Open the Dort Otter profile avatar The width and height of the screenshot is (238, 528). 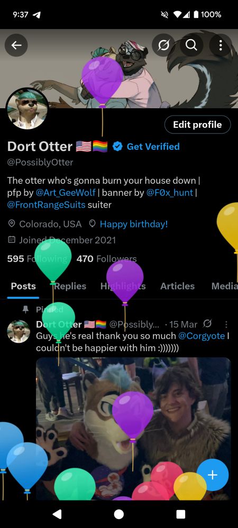point(27,109)
